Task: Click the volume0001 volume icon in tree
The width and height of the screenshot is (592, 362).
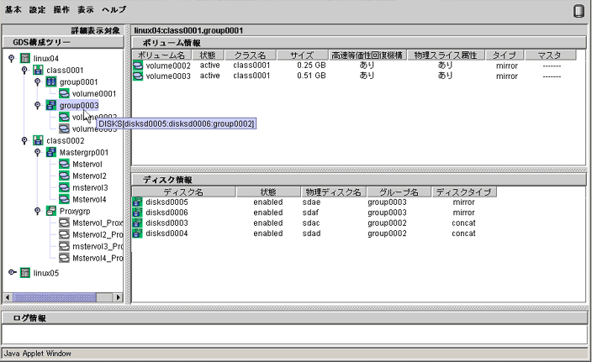Action: (x=64, y=94)
